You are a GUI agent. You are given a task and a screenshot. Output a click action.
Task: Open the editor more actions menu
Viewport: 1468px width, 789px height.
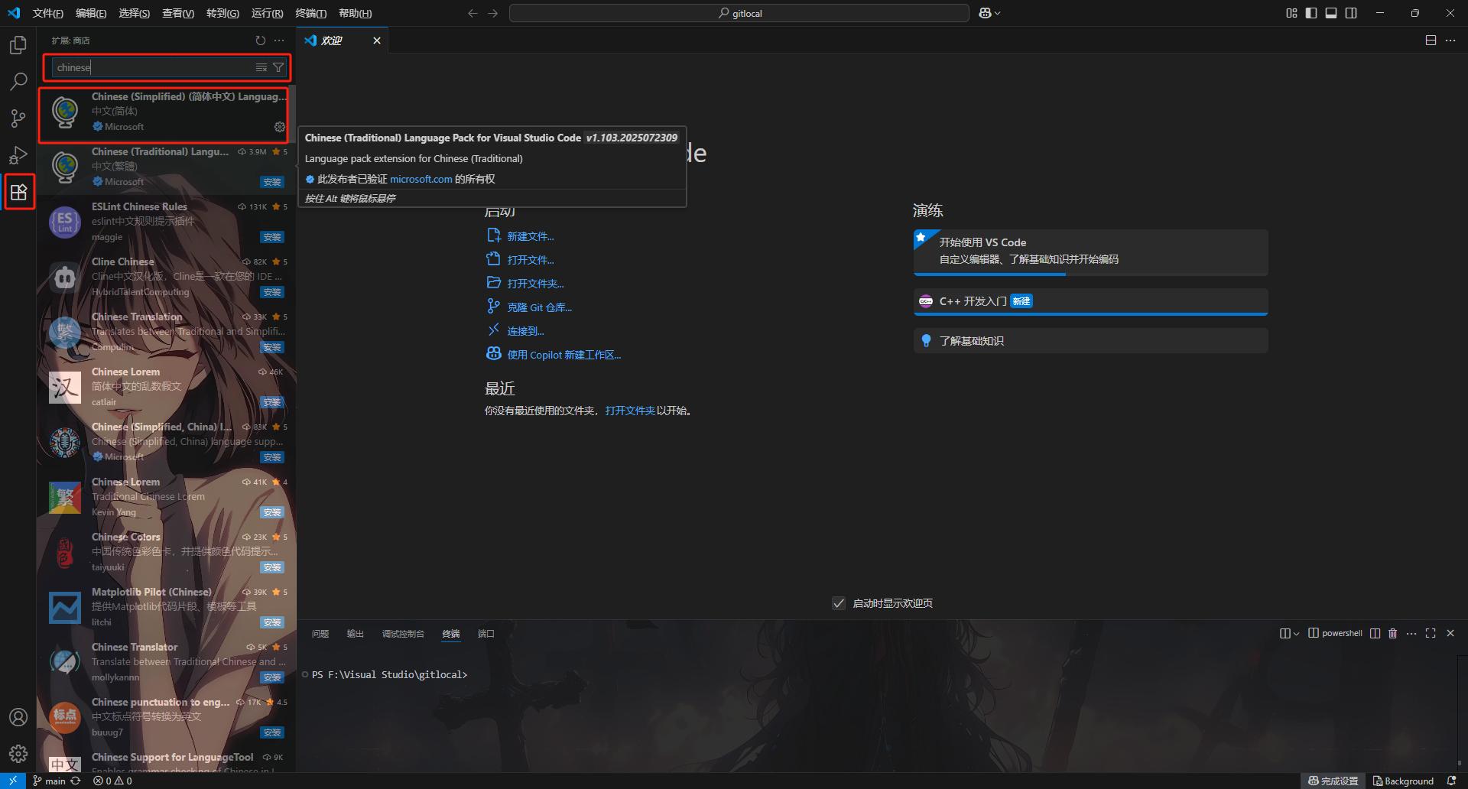pyautogui.click(x=1450, y=41)
